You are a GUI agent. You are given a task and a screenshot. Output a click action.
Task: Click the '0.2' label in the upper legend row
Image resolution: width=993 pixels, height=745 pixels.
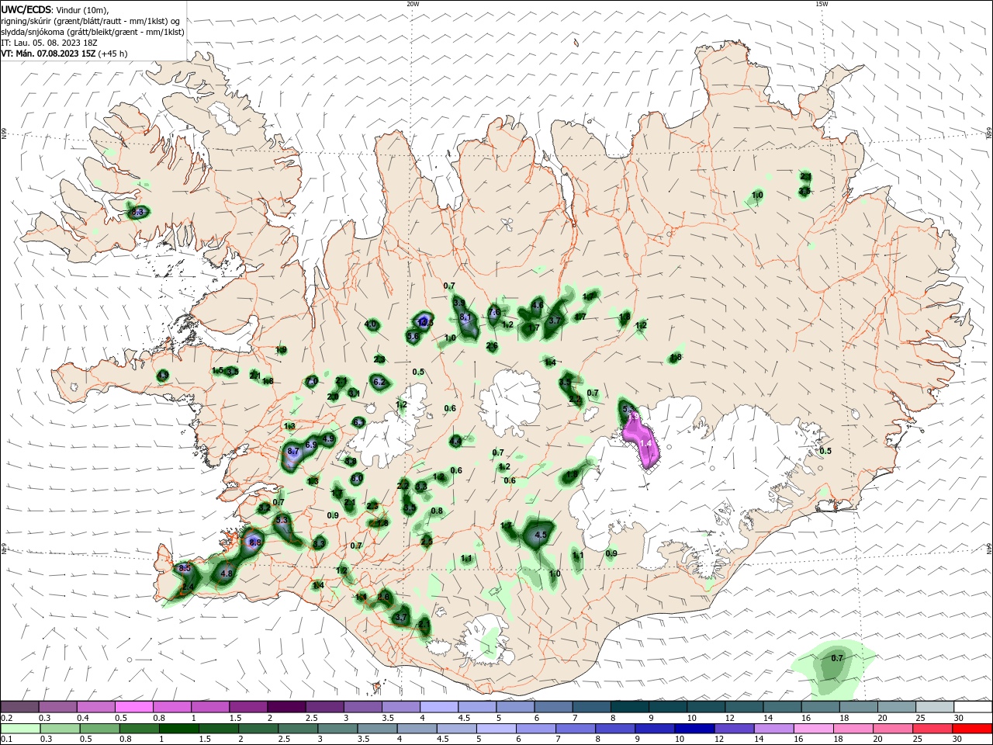point(6,719)
